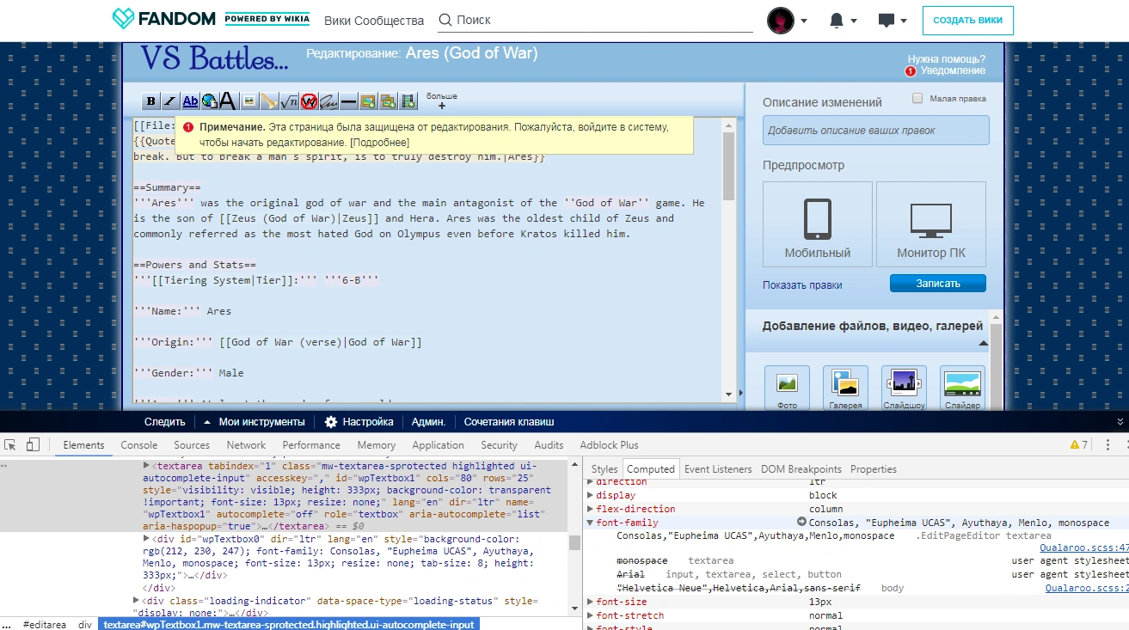The width and height of the screenshot is (1129, 630).
Task: Click the Записать save button
Action: 937,284
